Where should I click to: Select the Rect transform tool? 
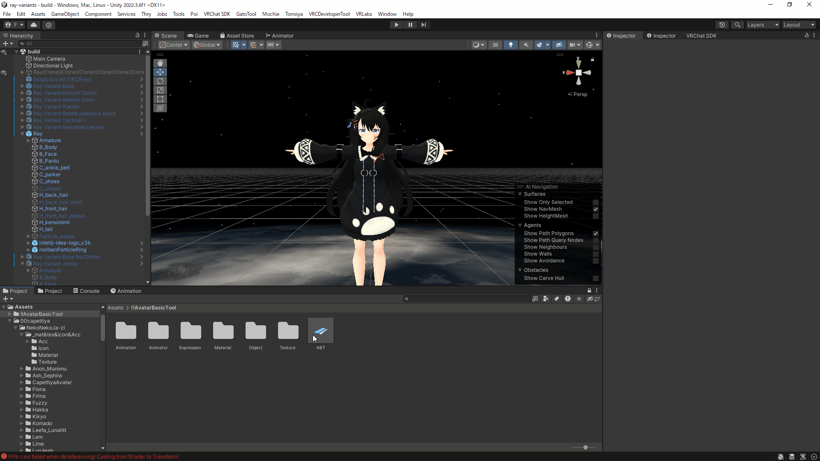[x=160, y=99]
